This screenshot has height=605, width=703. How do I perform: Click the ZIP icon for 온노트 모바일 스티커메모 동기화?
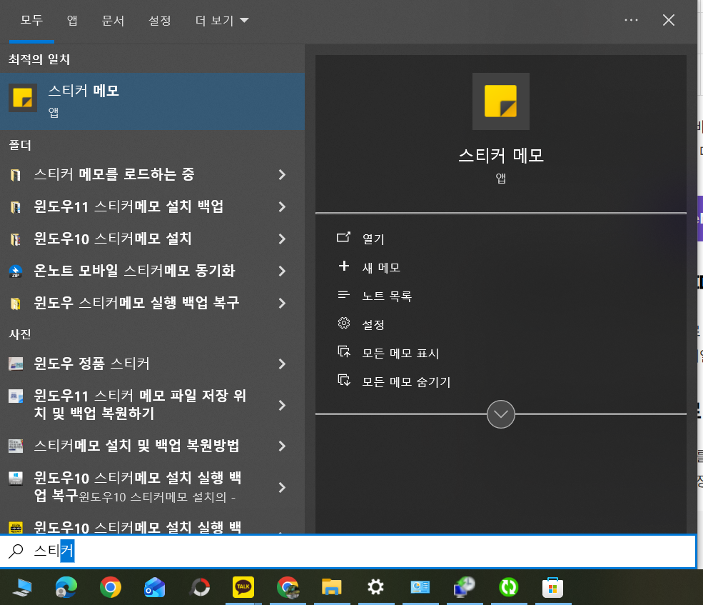16,271
